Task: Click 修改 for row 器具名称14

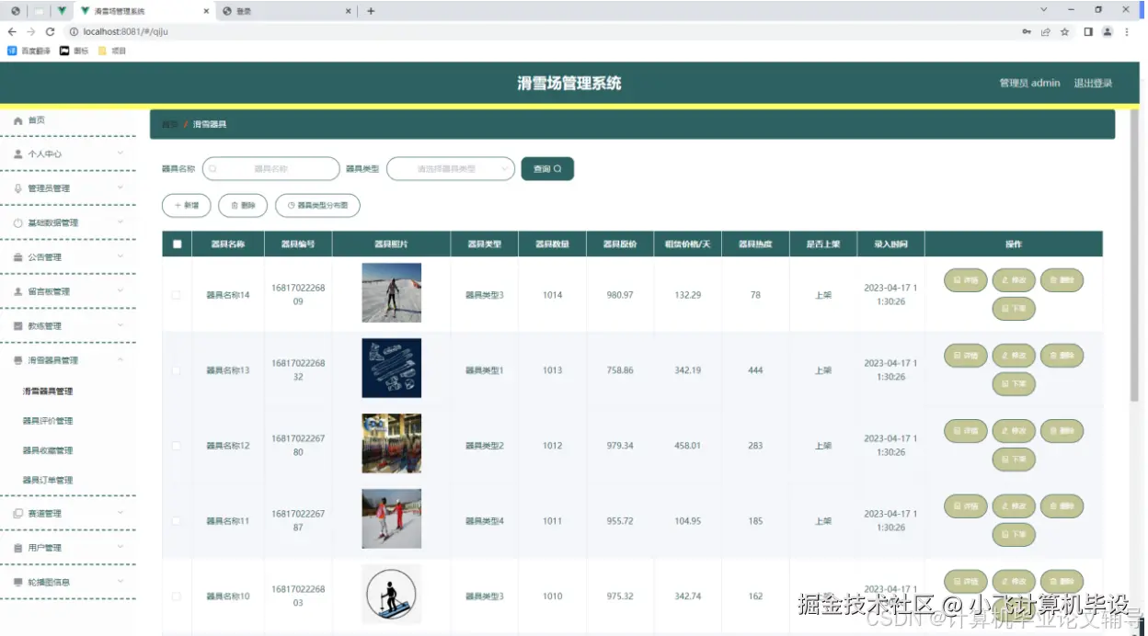Action: click(x=1014, y=279)
